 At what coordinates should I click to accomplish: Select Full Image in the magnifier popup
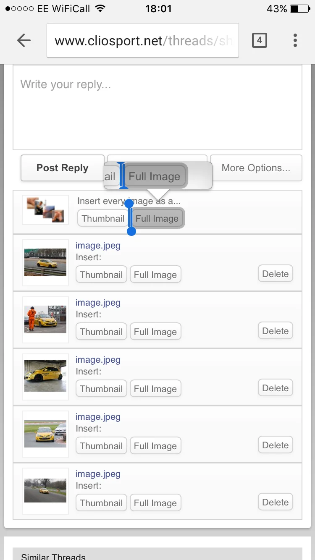click(155, 176)
